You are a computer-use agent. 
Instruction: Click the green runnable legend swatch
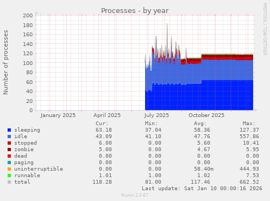click(x=9, y=176)
